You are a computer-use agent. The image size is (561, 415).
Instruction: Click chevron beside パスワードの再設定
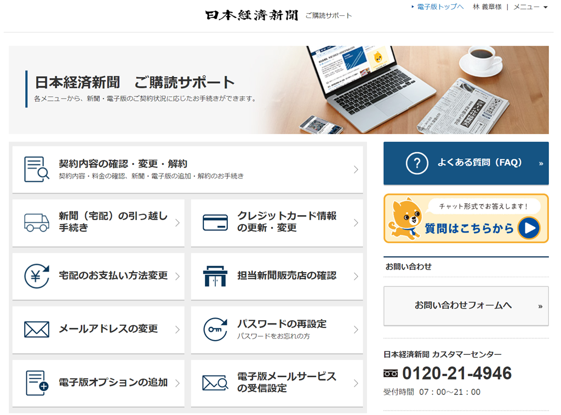(356, 329)
